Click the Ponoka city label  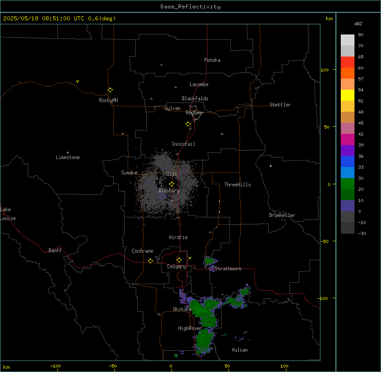click(x=212, y=60)
